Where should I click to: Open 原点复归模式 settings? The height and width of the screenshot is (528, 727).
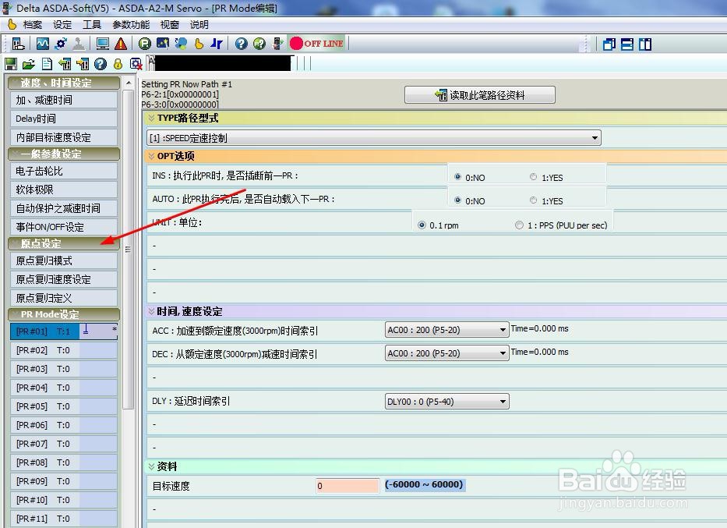coord(64,260)
